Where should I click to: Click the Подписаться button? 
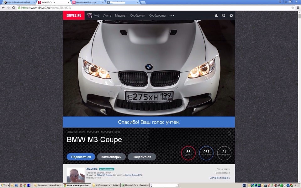81,157
